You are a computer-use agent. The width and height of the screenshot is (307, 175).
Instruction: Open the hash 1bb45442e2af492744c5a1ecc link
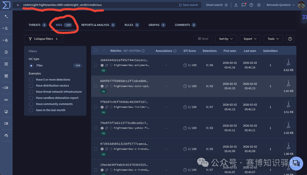(124, 60)
